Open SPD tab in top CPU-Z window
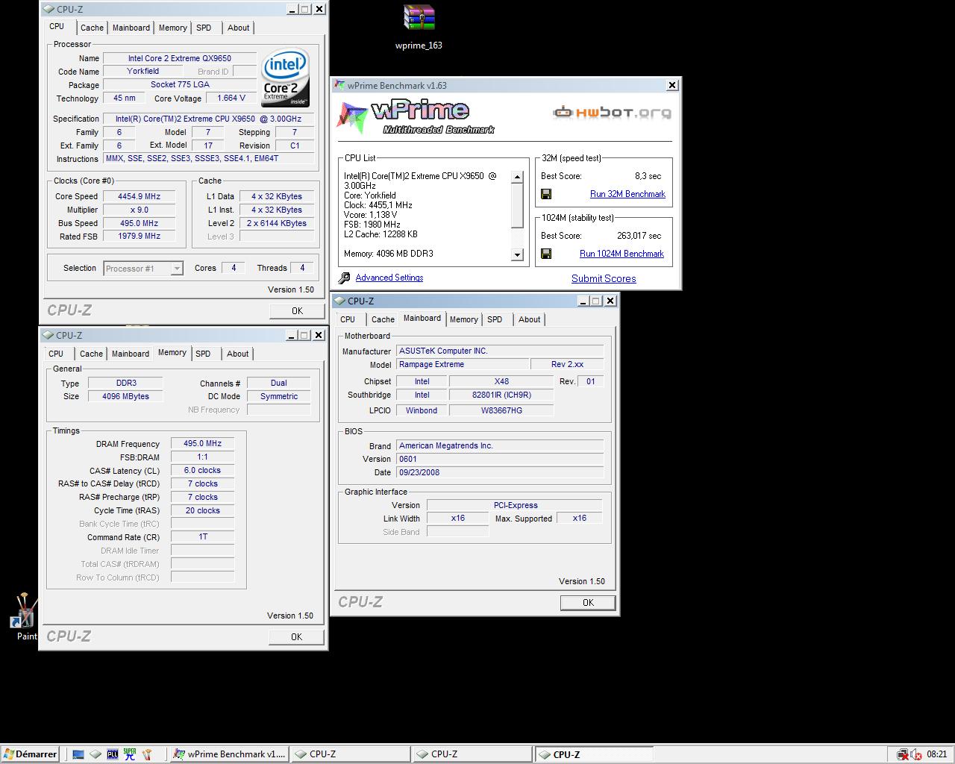Screen dimensions: 955x764 tap(204, 28)
